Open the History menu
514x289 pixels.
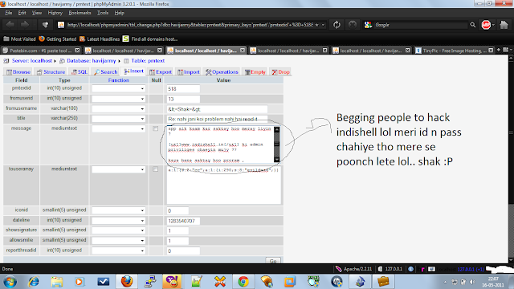point(55,13)
